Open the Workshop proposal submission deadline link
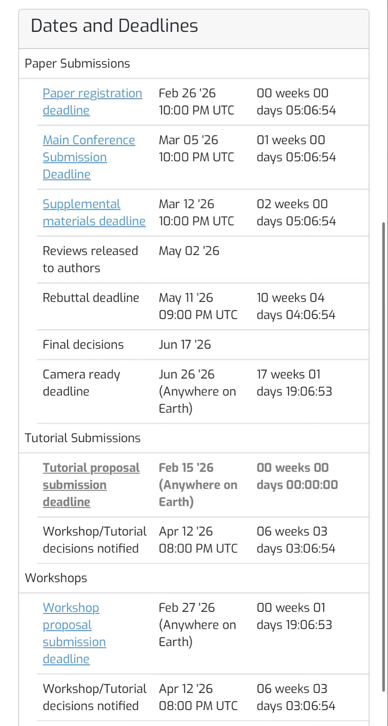Image resolution: width=388 pixels, height=726 pixels. click(74, 633)
